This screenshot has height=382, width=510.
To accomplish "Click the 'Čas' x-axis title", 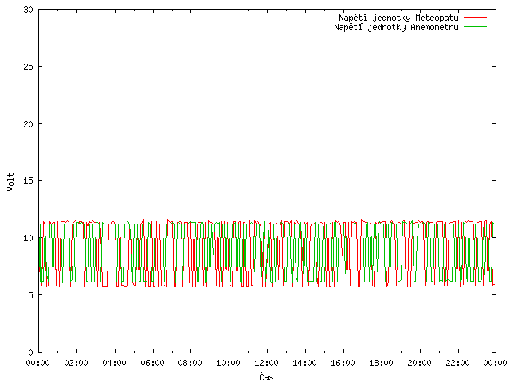I will tap(266, 376).
